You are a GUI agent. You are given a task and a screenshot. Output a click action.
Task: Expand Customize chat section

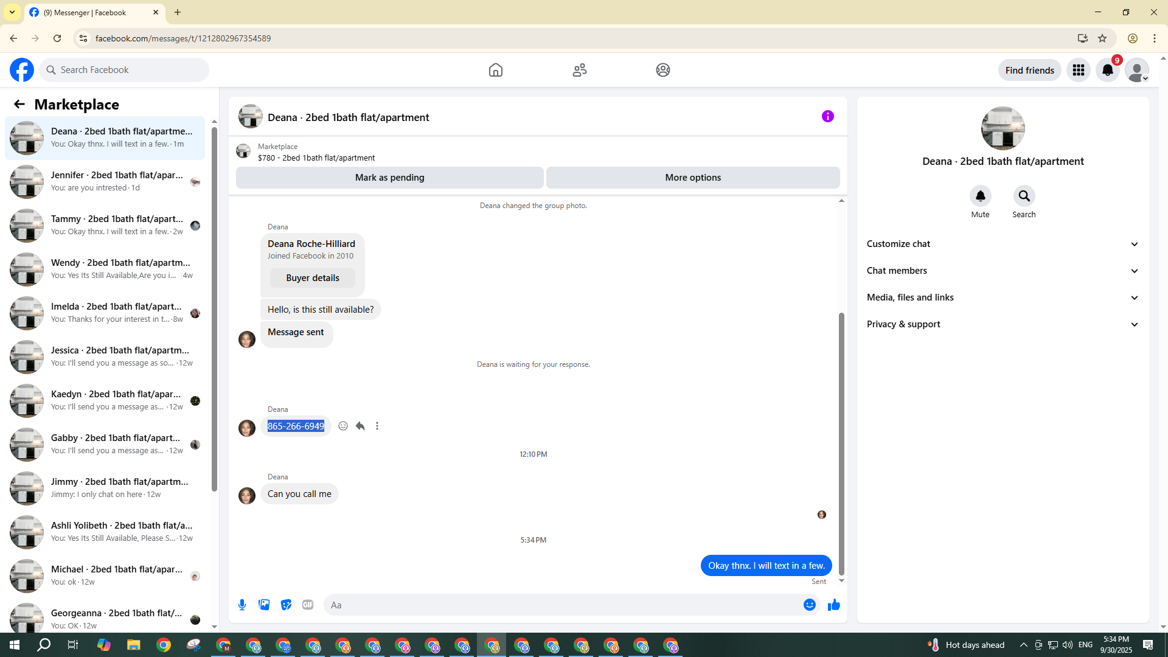click(1003, 244)
